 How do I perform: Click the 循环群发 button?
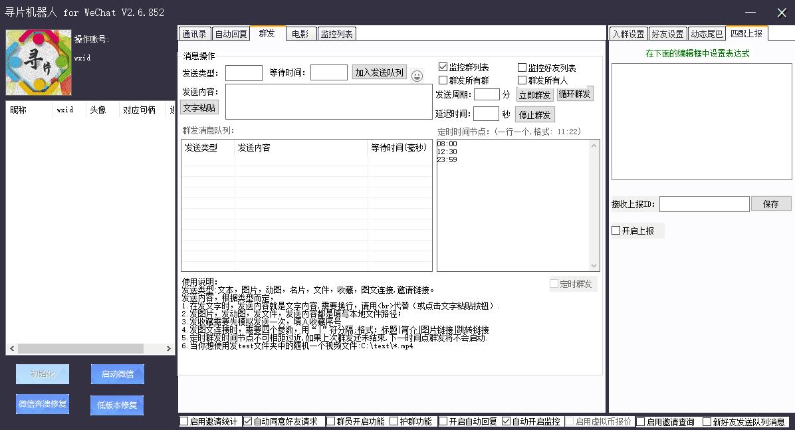[x=575, y=94]
